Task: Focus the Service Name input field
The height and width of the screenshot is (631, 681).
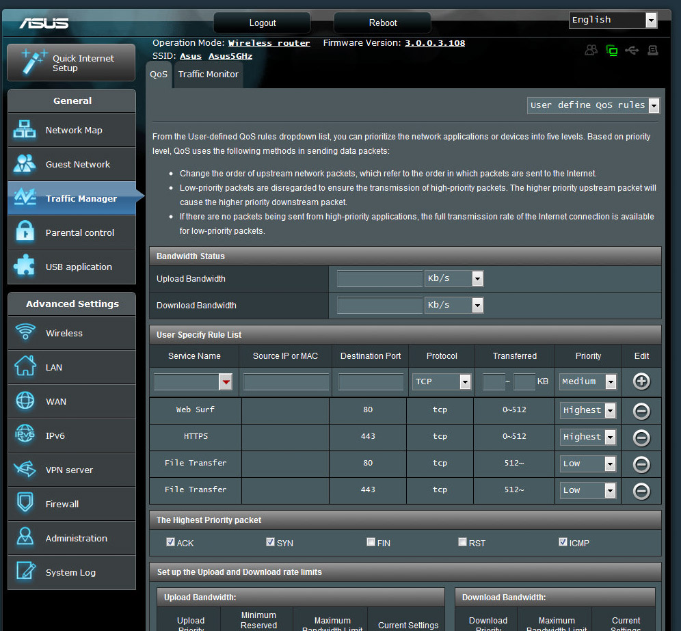Action: pos(187,382)
